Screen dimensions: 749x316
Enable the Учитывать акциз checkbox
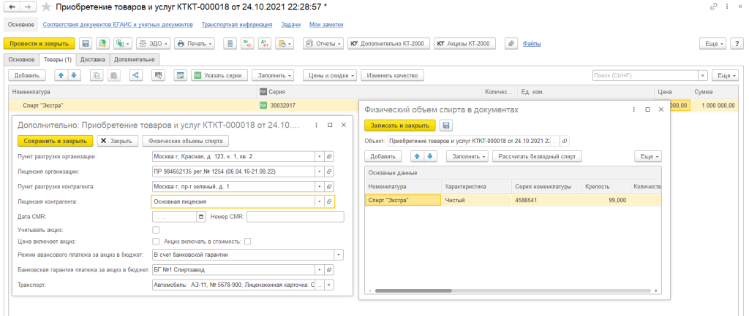pos(156,230)
